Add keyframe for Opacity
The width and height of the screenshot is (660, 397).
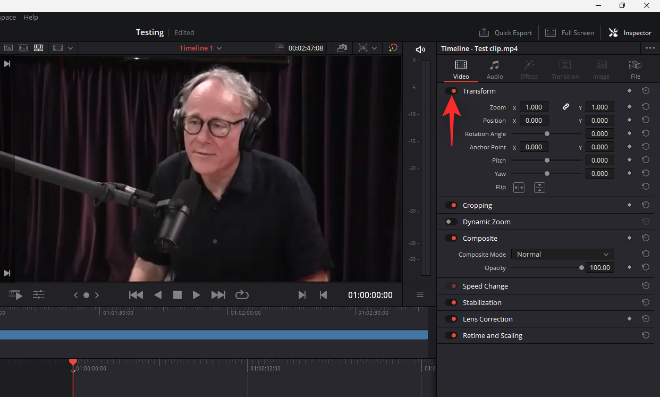pyautogui.click(x=630, y=267)
